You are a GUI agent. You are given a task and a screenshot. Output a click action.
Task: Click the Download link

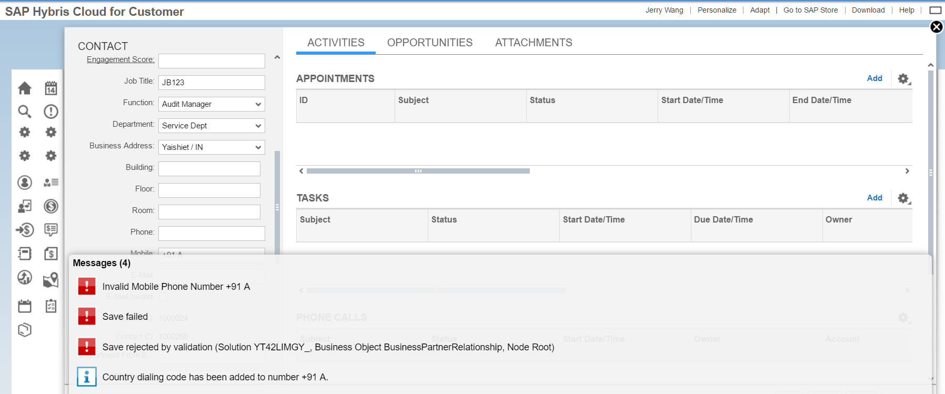pyautogui.click(x=868, y=10)
